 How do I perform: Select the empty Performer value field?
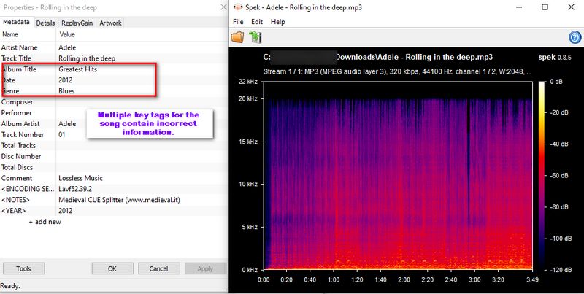[142, 113]
